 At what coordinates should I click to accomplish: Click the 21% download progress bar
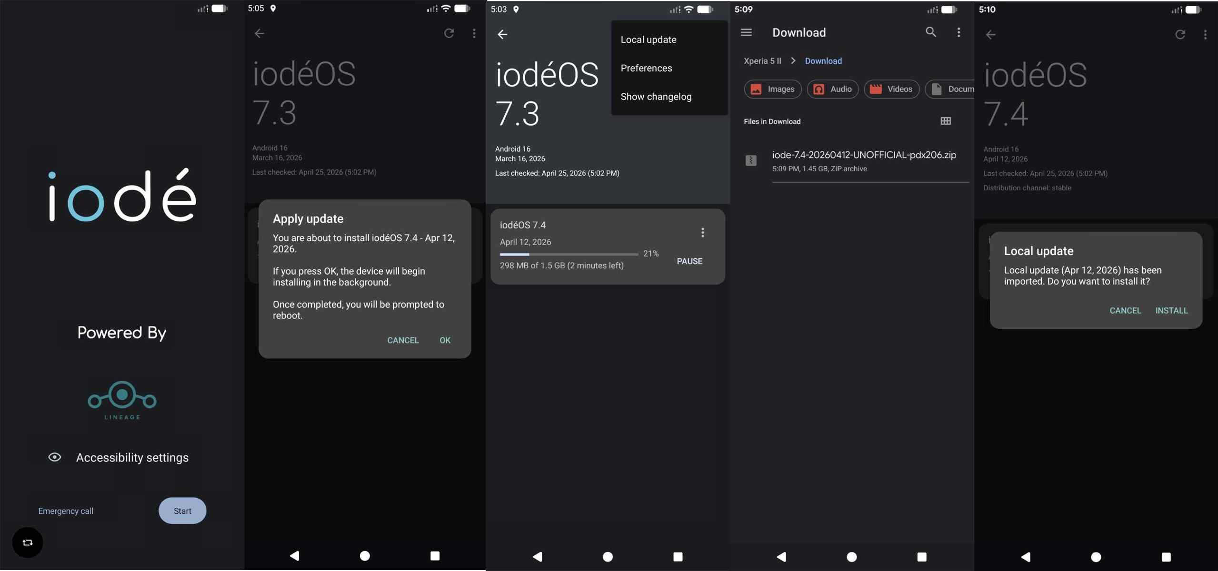569,255
